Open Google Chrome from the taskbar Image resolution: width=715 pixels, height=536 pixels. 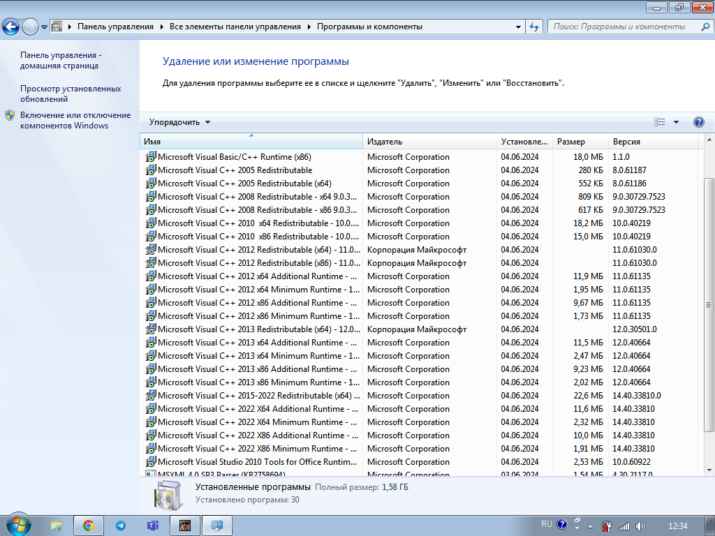(89, 526)
